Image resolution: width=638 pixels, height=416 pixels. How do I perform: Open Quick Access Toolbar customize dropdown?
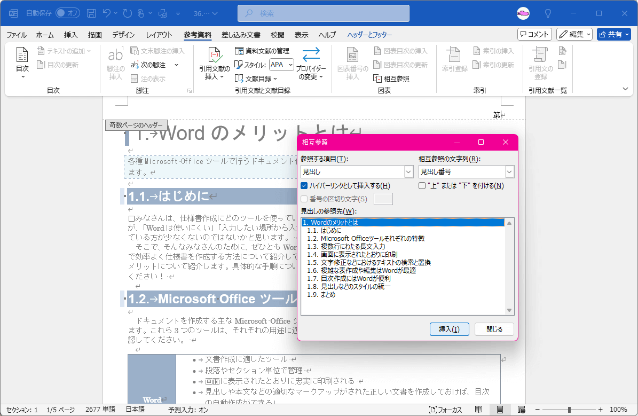[x=178, y=13]
